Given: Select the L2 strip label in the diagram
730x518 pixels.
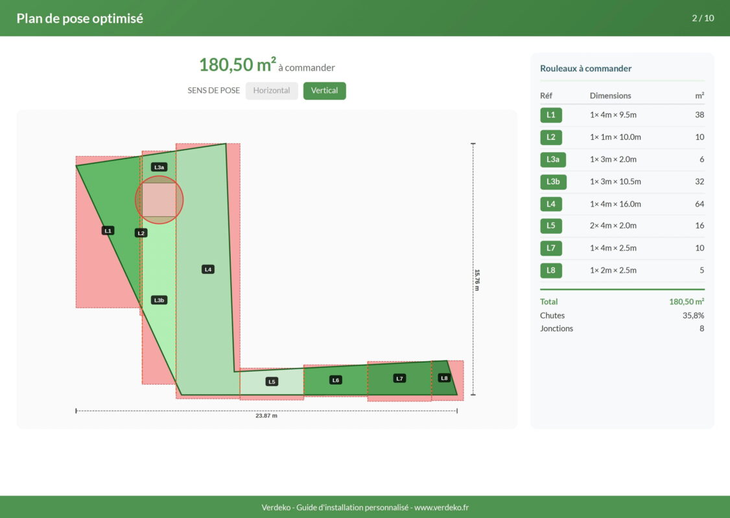Looking at the screenshot, I should [141, 232].
